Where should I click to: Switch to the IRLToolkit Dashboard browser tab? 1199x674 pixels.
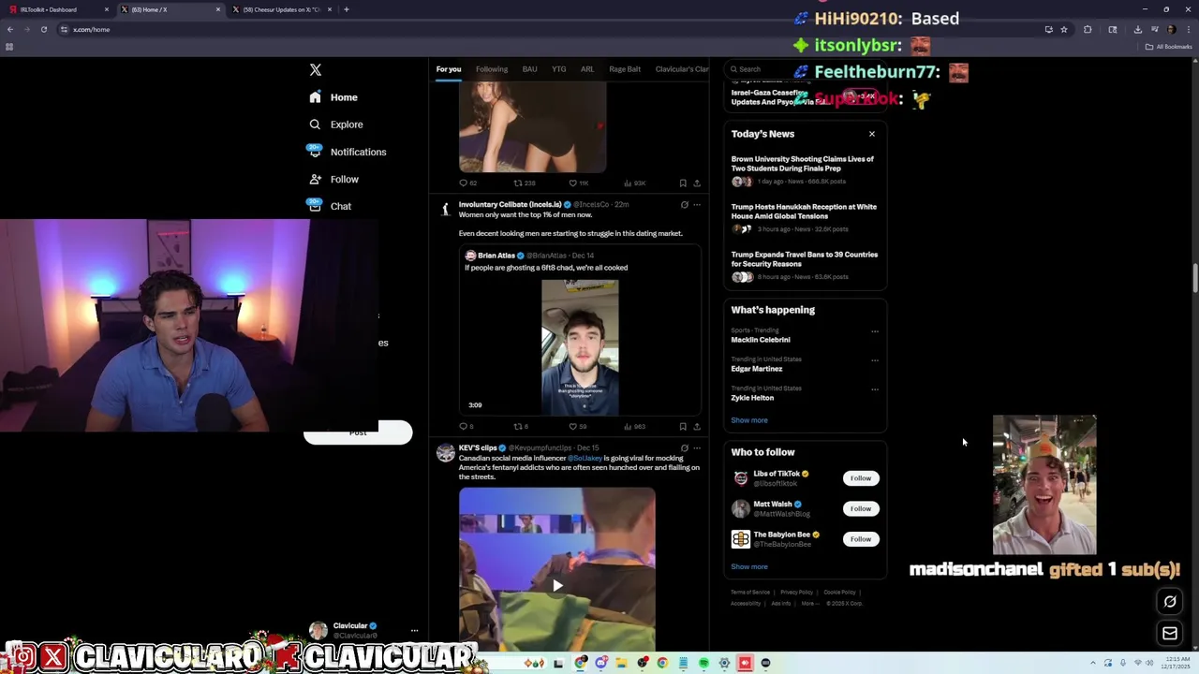pos(56,9)
